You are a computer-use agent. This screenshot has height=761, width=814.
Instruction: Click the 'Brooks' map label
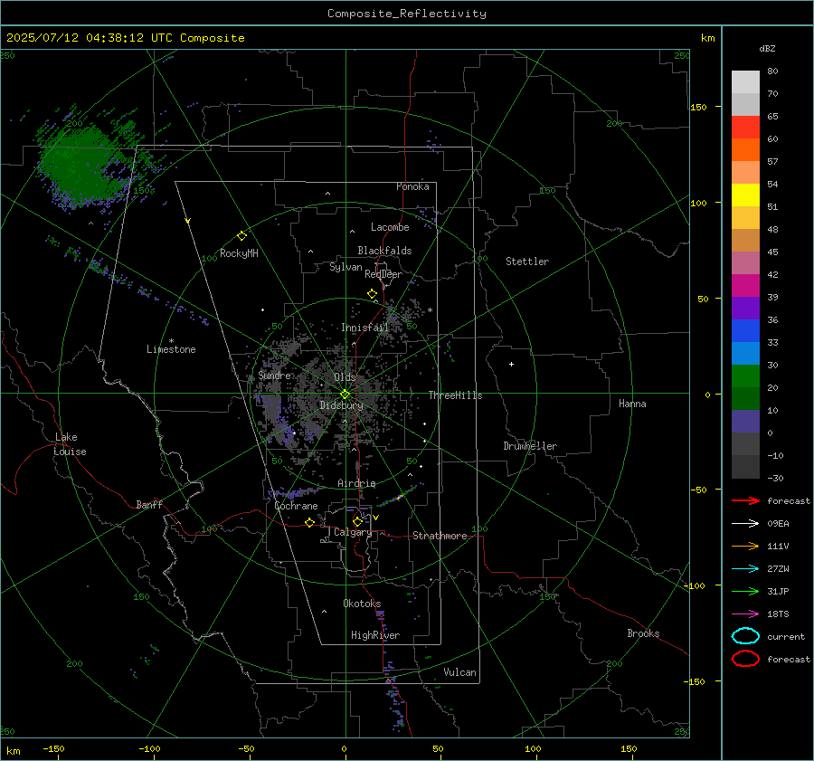[x=643, y=633]
